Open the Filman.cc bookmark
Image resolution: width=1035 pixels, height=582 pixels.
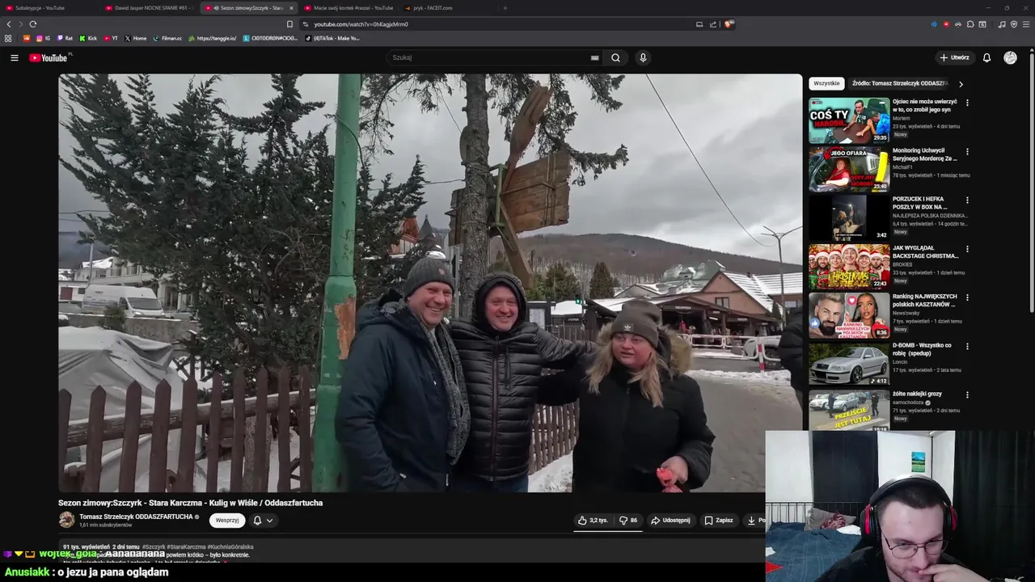(167, 38)
